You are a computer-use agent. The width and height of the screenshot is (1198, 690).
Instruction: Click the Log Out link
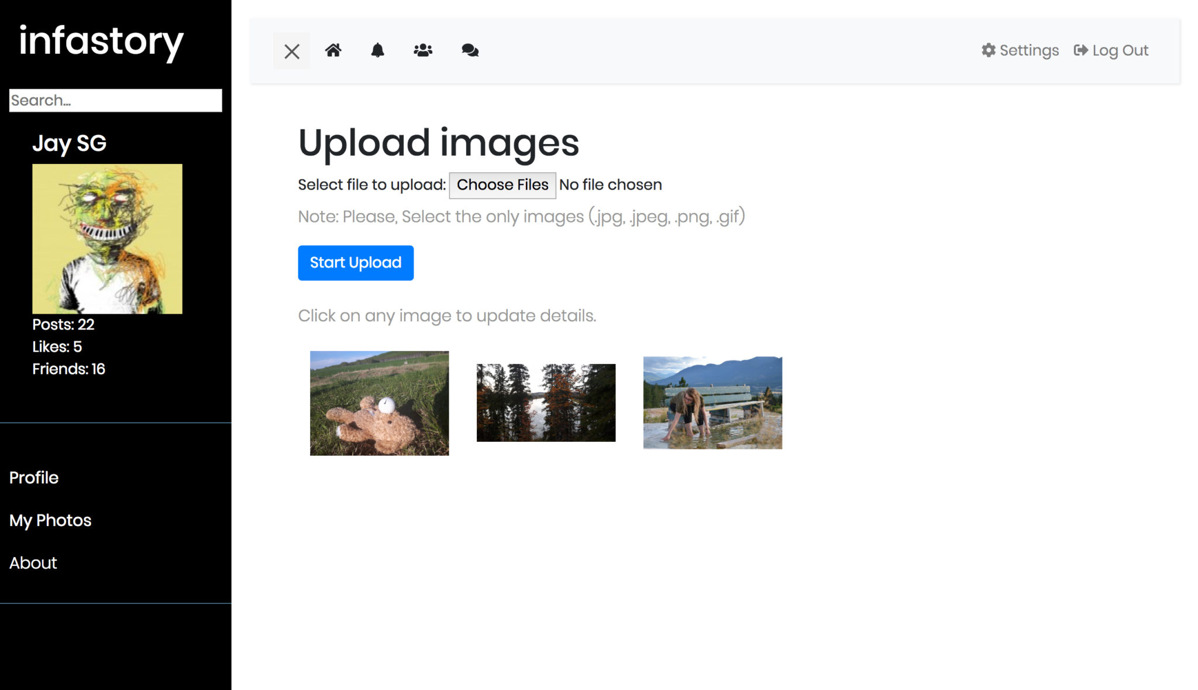pos(1120,50)
